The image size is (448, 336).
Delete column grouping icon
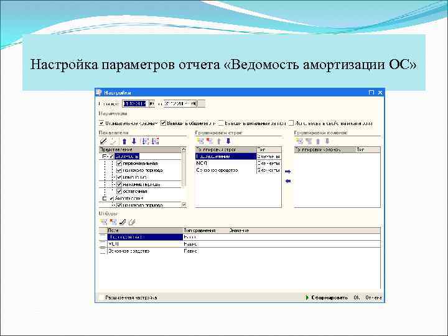click(x=309, y=141)
